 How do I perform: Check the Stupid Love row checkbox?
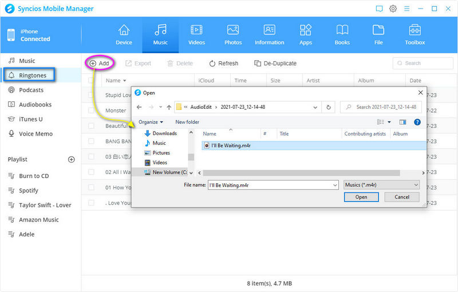tap(91, 95)
